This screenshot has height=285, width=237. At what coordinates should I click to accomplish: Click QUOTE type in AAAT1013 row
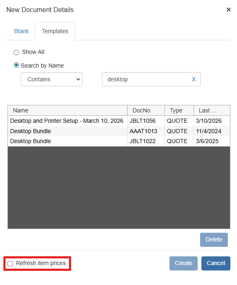click(179, 131)
